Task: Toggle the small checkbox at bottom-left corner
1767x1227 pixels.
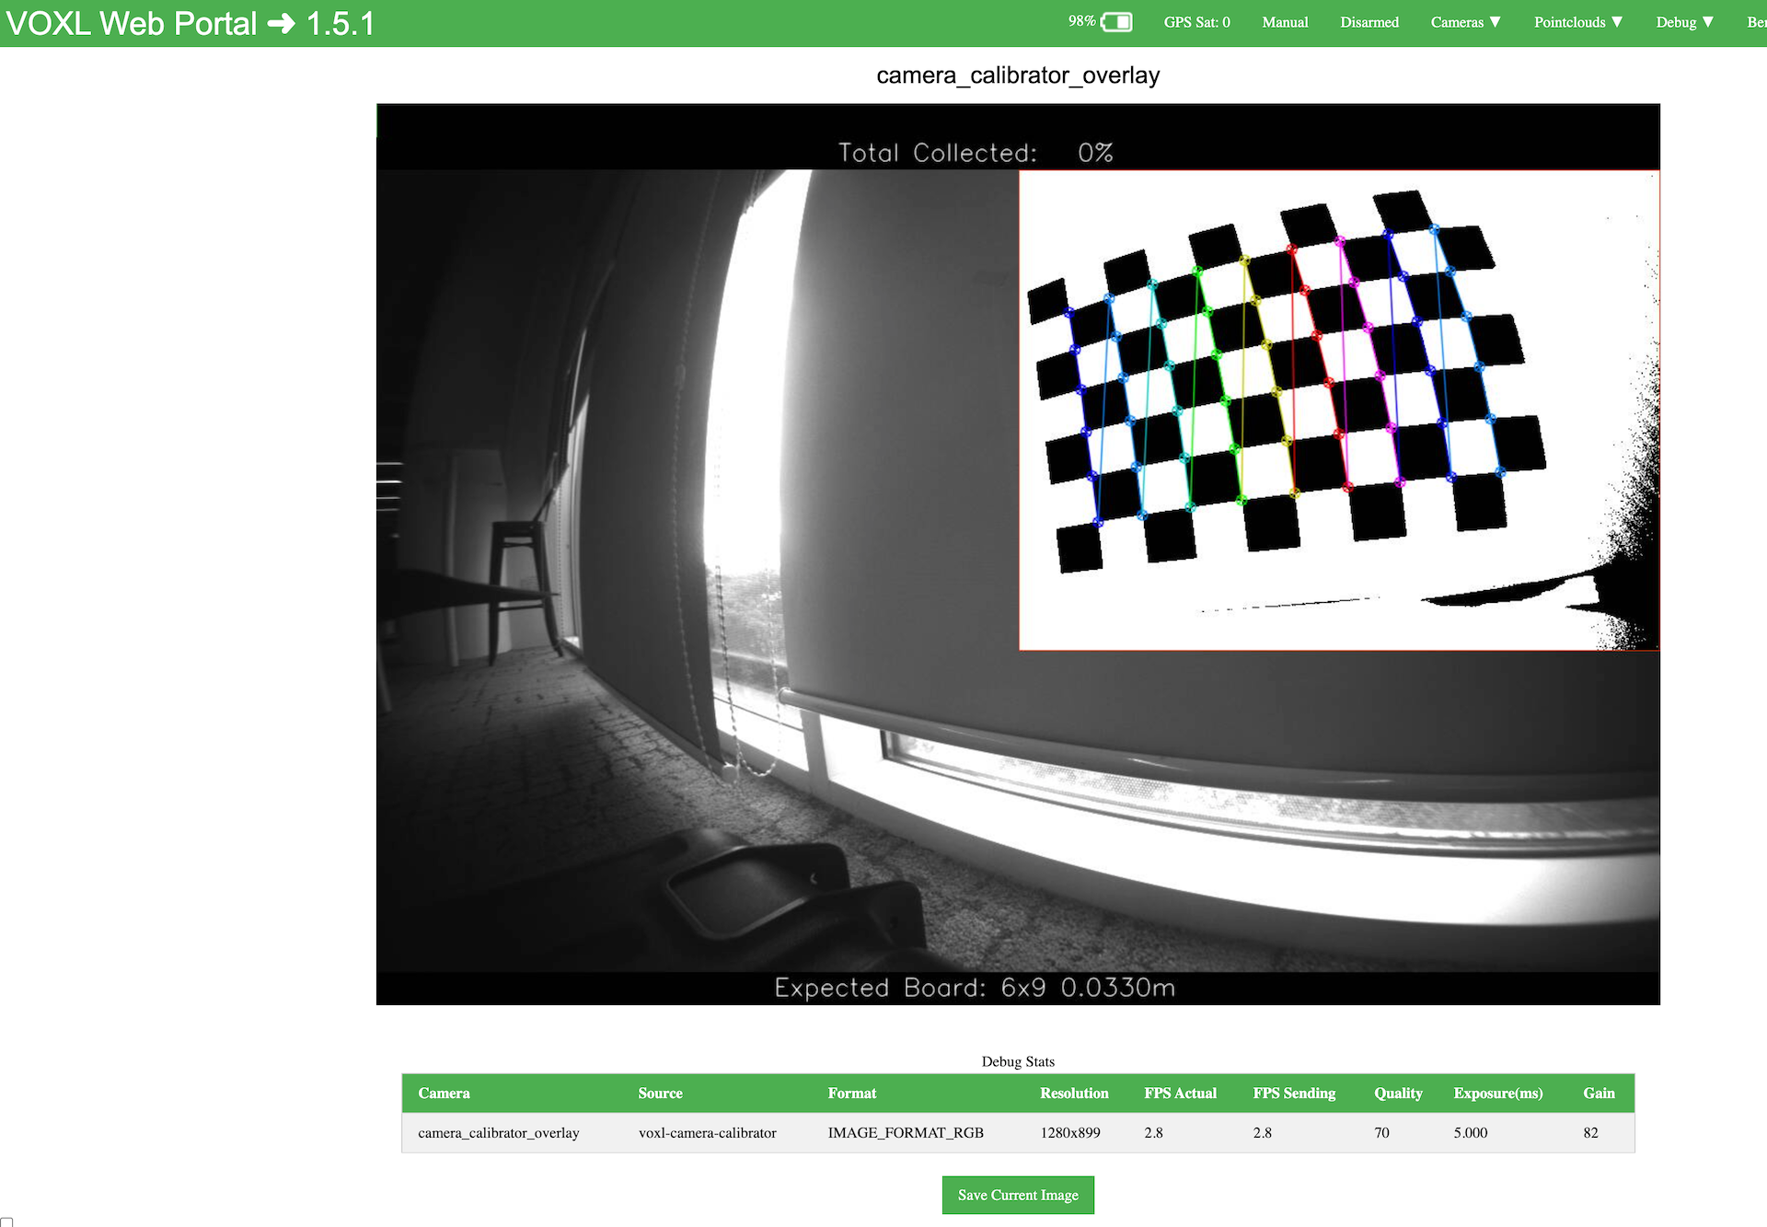Action: 6,1221
